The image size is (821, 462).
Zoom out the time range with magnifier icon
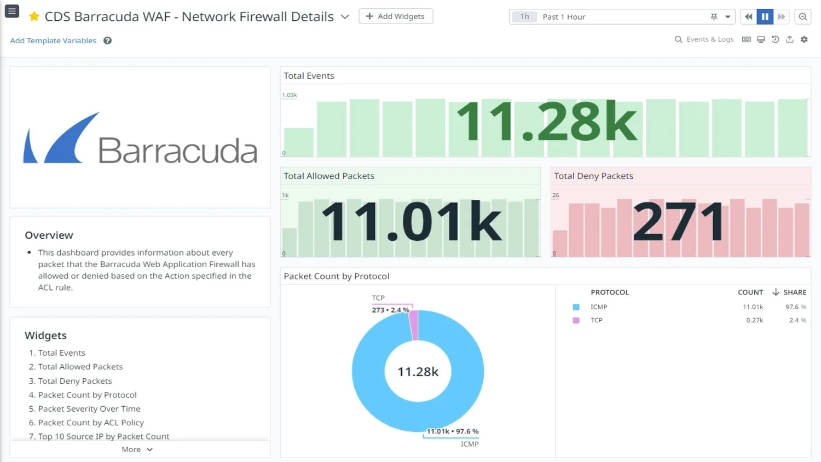(802, 16)
